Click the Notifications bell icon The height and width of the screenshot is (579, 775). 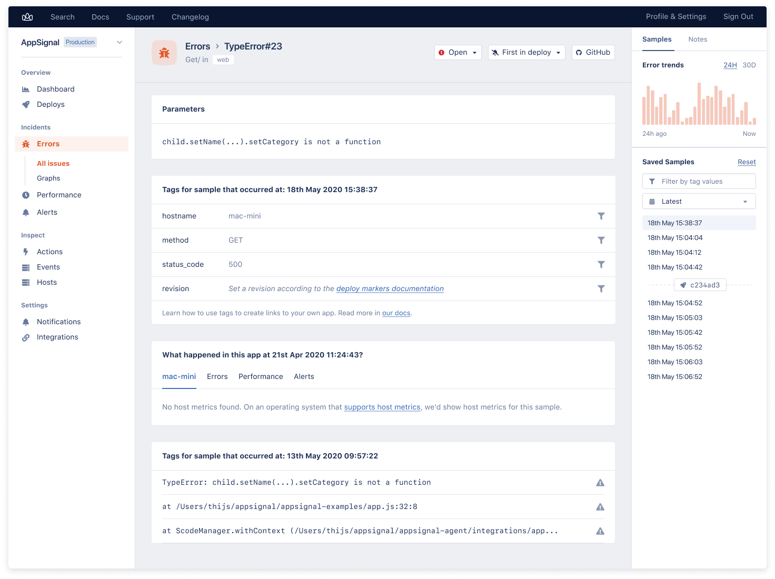[26, 322]
